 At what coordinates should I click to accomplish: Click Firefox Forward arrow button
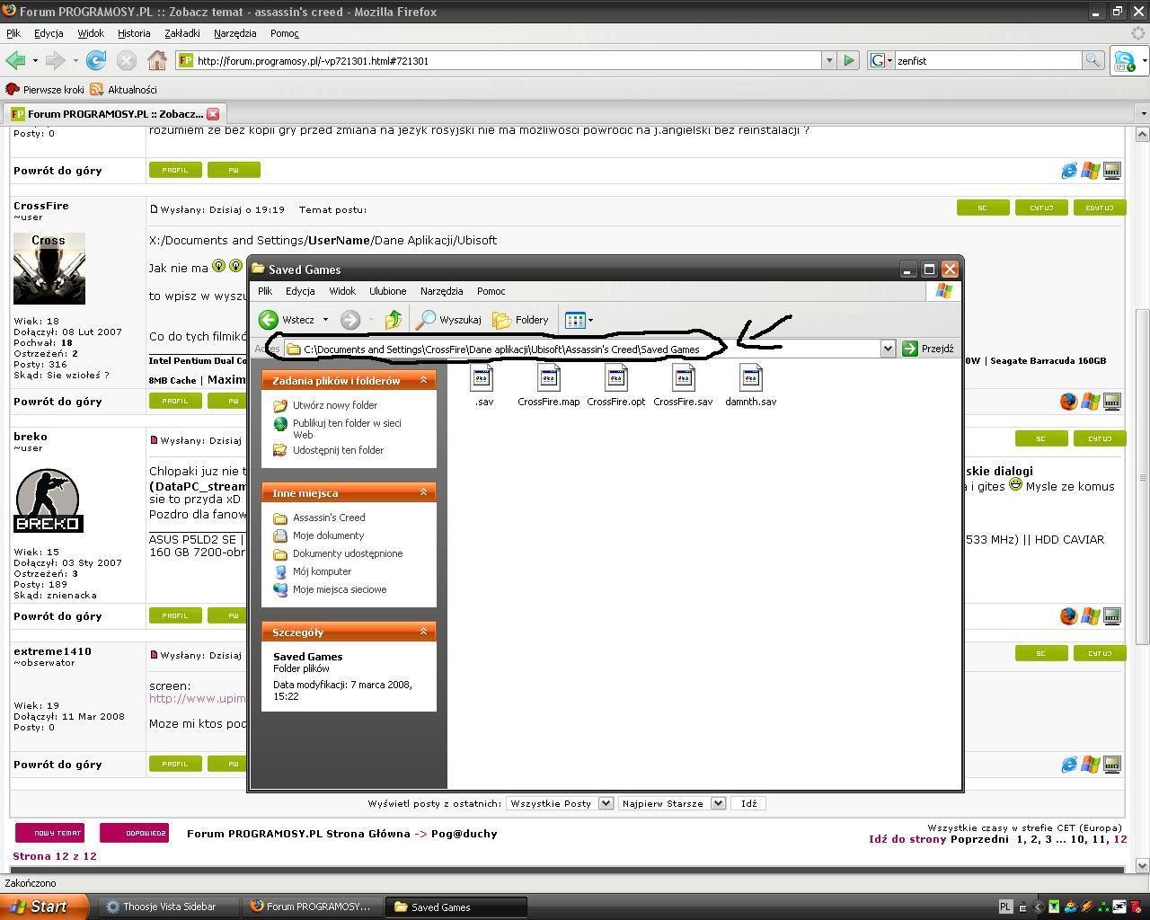coord(55,60)
